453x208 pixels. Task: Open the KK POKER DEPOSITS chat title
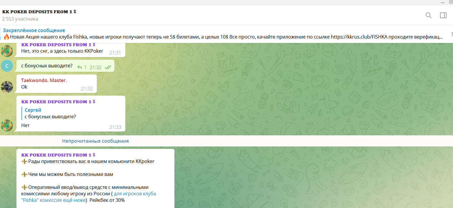click(x=39, y=12)
